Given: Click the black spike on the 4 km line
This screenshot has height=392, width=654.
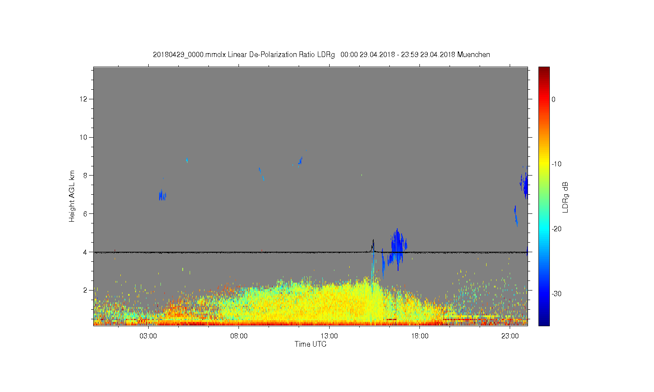Looking at the screenshot, I should tap(373, 245).
